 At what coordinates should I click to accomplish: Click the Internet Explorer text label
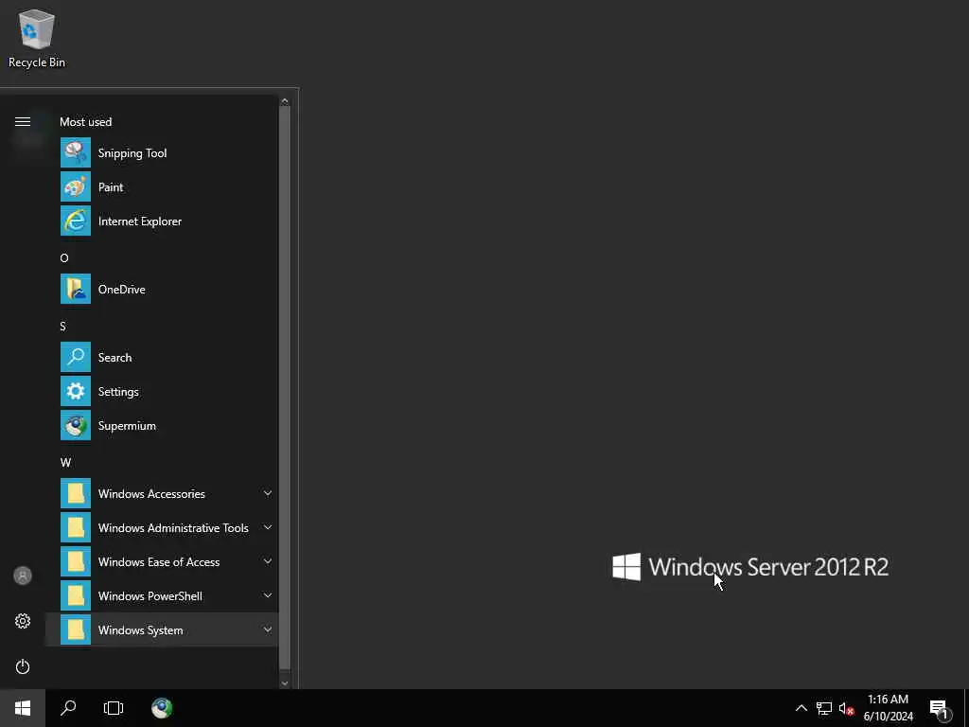(140, 222)
